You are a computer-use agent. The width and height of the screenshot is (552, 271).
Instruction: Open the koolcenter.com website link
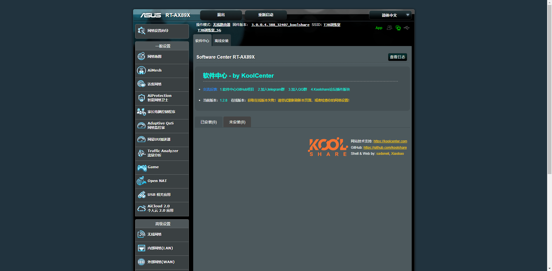point(390,141)
